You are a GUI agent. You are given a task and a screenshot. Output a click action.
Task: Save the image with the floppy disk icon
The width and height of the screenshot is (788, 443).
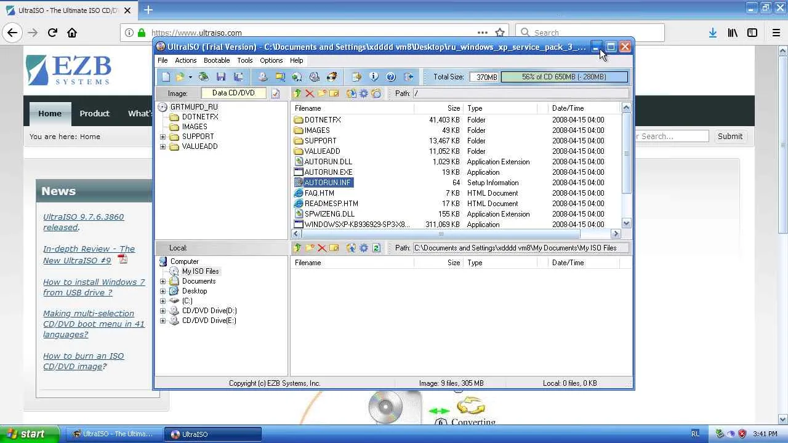pyautogui.click(x=221, y=77)
